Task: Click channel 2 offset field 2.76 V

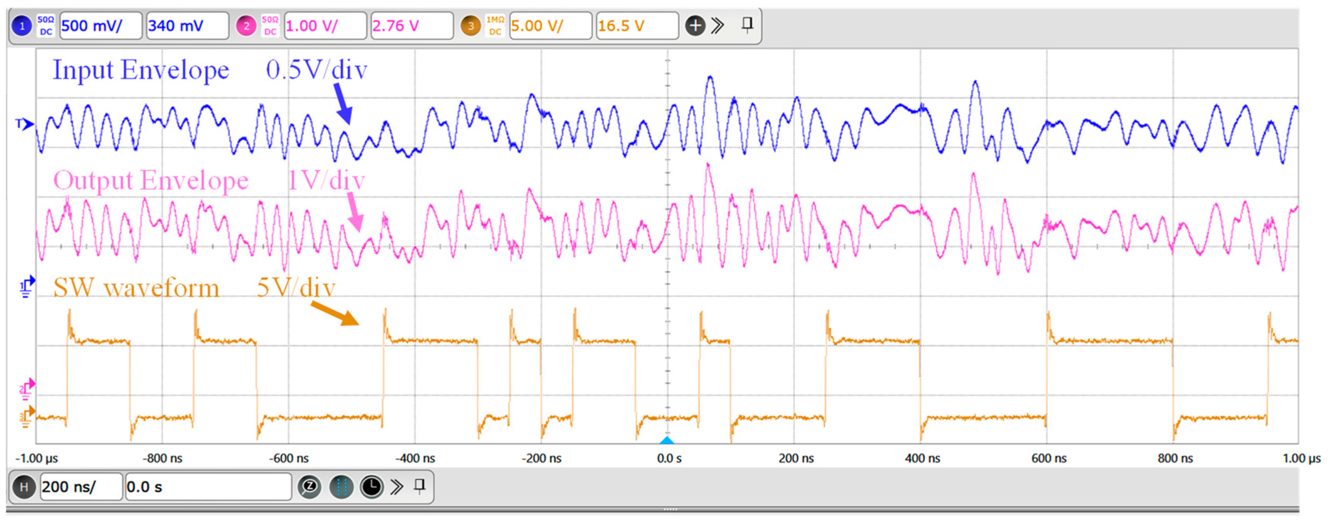Action: [411, 26]
